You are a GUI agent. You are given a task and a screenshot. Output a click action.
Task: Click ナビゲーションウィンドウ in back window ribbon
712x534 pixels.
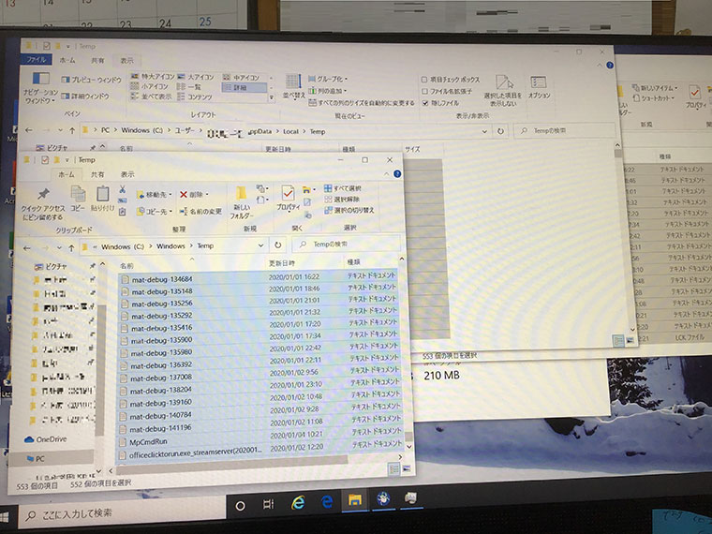[x=41, y=88]
